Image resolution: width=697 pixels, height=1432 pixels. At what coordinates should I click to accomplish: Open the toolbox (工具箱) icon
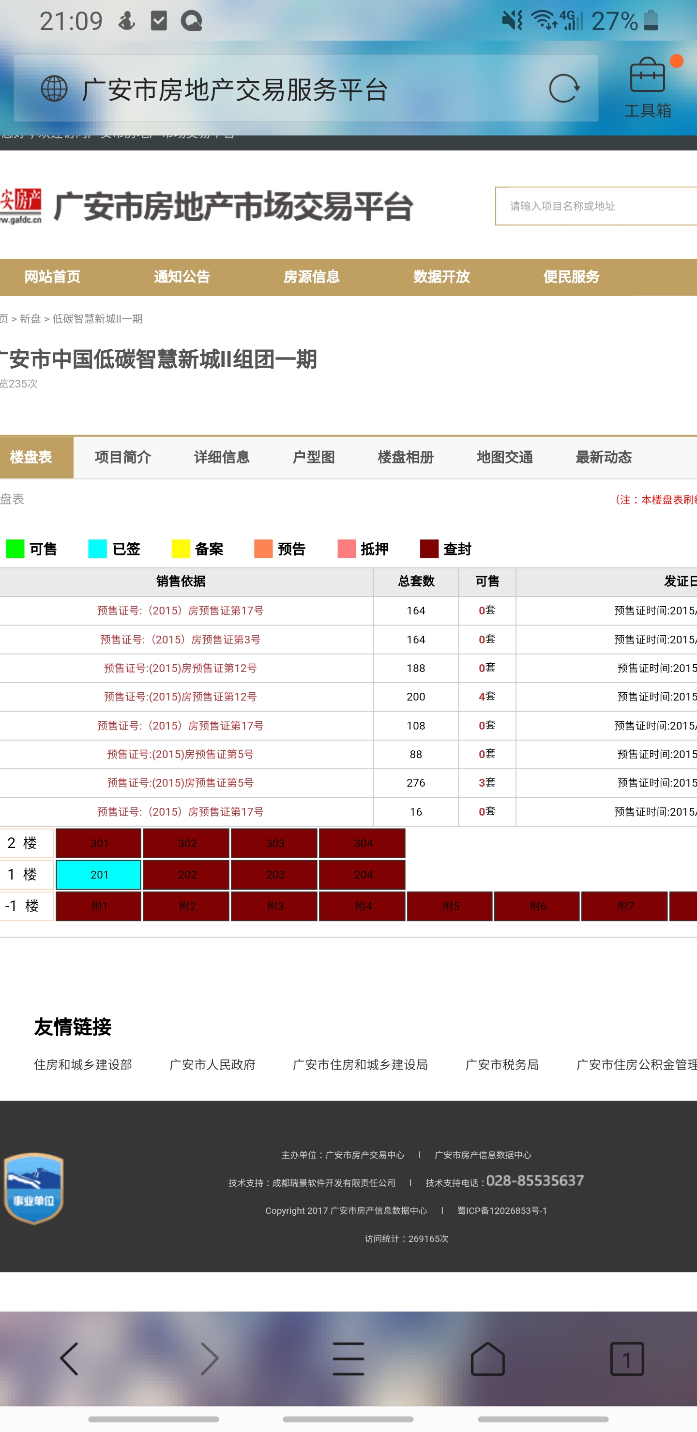648,87
